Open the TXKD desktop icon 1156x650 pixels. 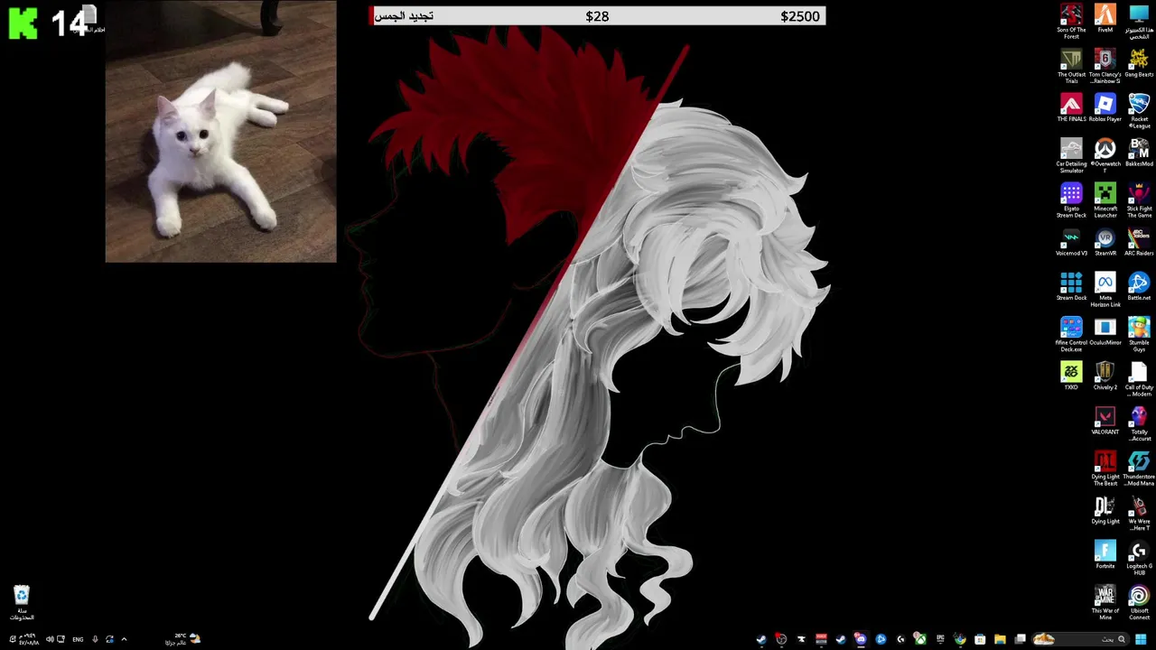tap(1071, 376)
